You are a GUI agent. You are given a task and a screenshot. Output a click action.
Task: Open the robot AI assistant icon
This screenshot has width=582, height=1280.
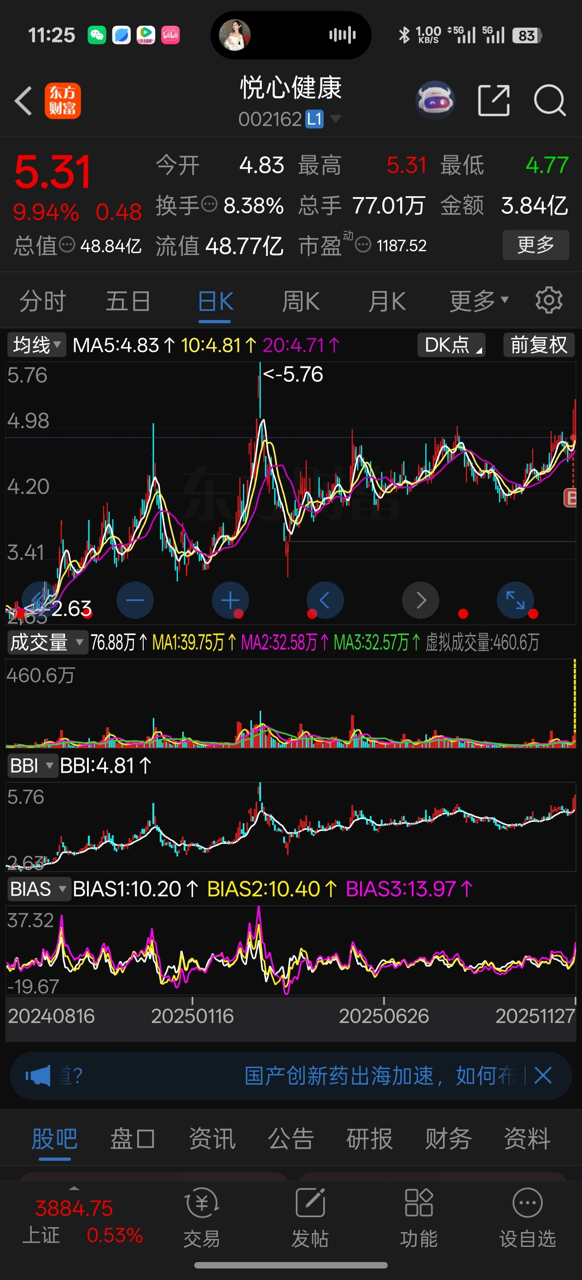(435, 100)
